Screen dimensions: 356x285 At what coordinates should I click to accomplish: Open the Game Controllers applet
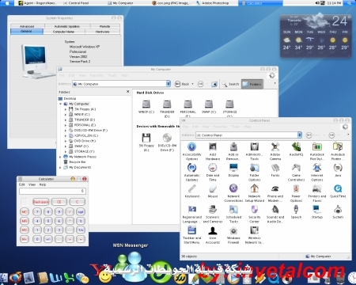296,172
